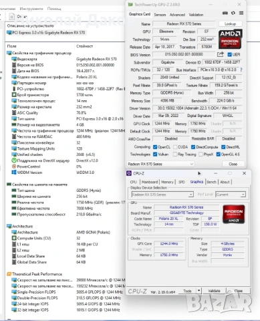The image size is (260, 321).
Task: Switch to GPU-Z Validation tab
Action: click(196, 15)
